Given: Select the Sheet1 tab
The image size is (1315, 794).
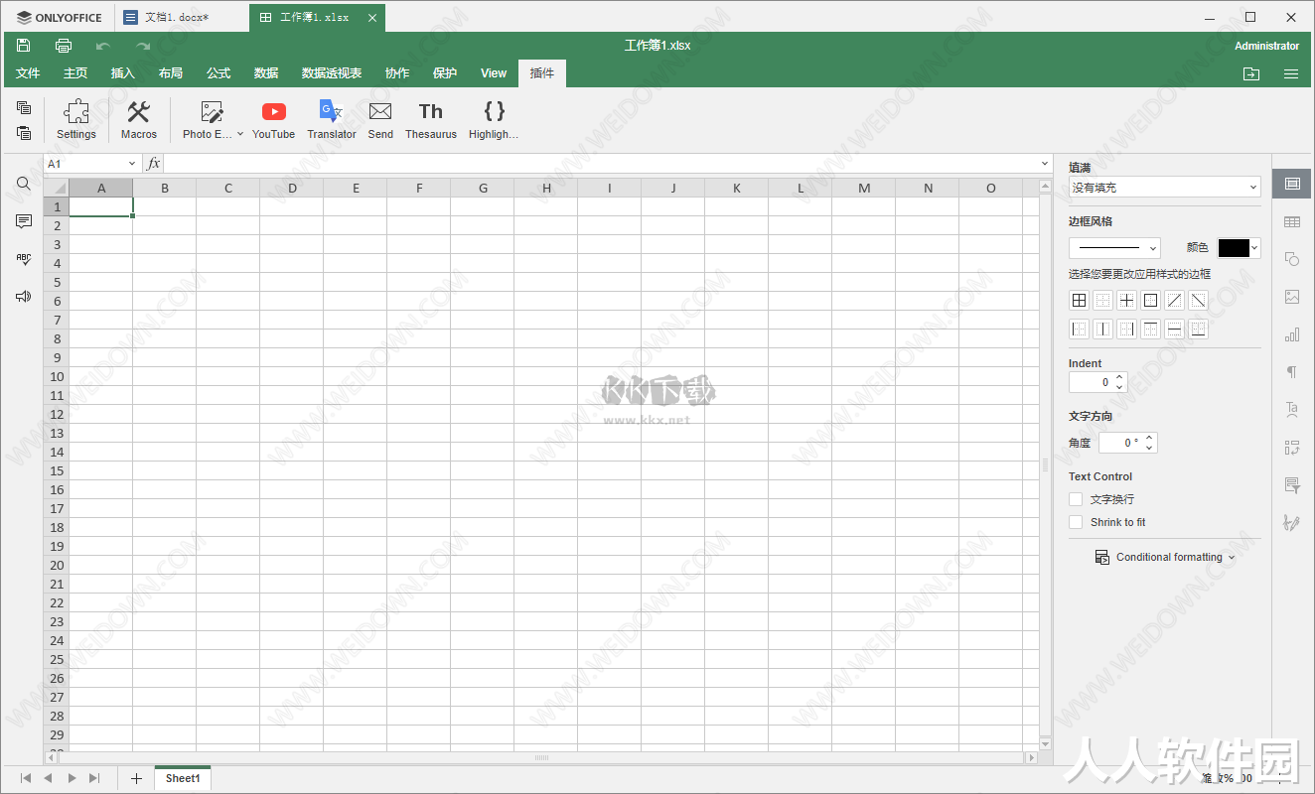Looking at the screenshot, I should coord(183,778).
